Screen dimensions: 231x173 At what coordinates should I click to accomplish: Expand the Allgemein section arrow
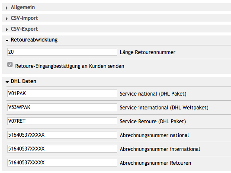click(x=7, y=8)
